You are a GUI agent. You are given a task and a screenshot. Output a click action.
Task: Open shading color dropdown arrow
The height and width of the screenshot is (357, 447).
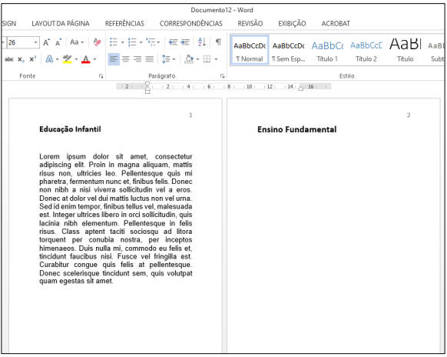[197, 59]
